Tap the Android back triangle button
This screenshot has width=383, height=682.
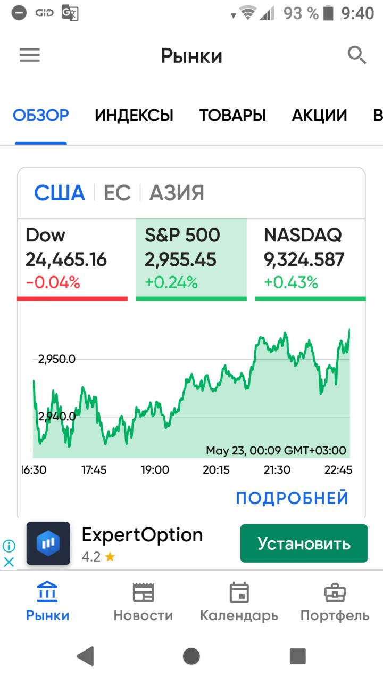click(85, 656)
